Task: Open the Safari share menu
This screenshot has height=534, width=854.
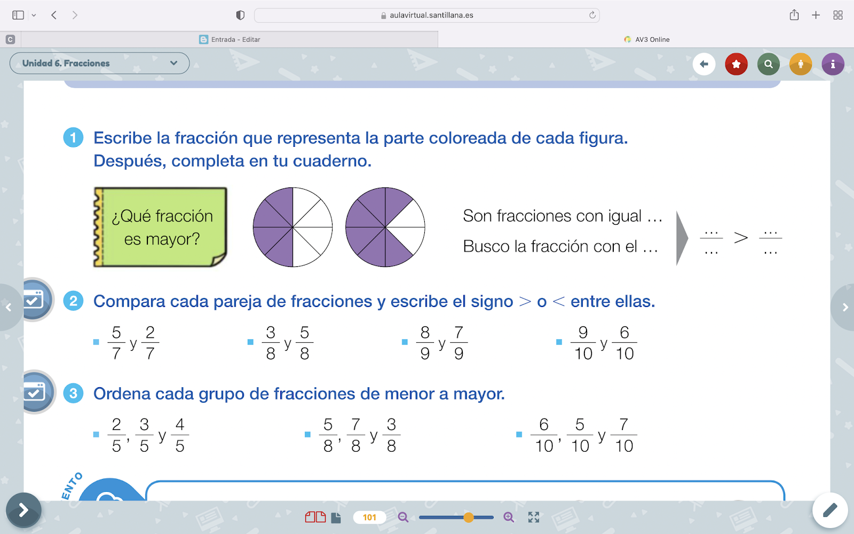Action: (x=794, y=15)
